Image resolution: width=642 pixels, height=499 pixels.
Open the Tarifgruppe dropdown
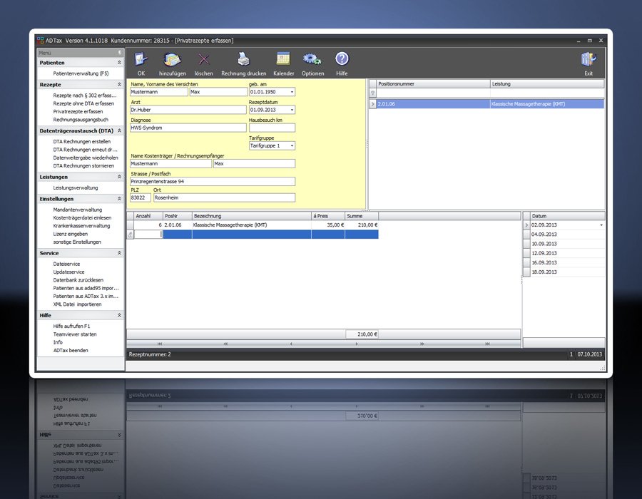point(292,146)
